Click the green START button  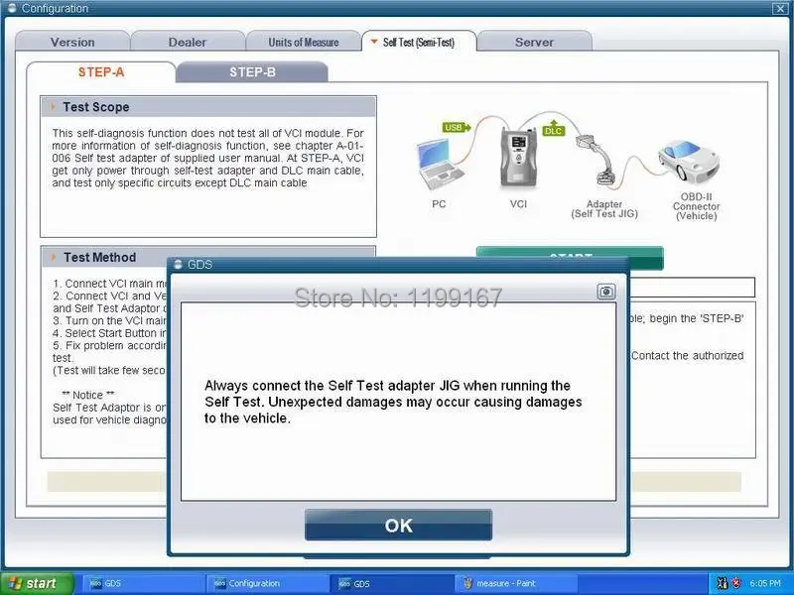point(570,253)
